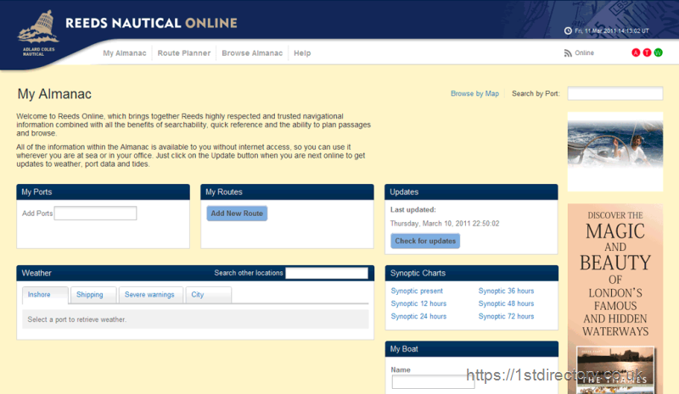Click the Check for updates button
679x394 pixels.
[425, 241]
